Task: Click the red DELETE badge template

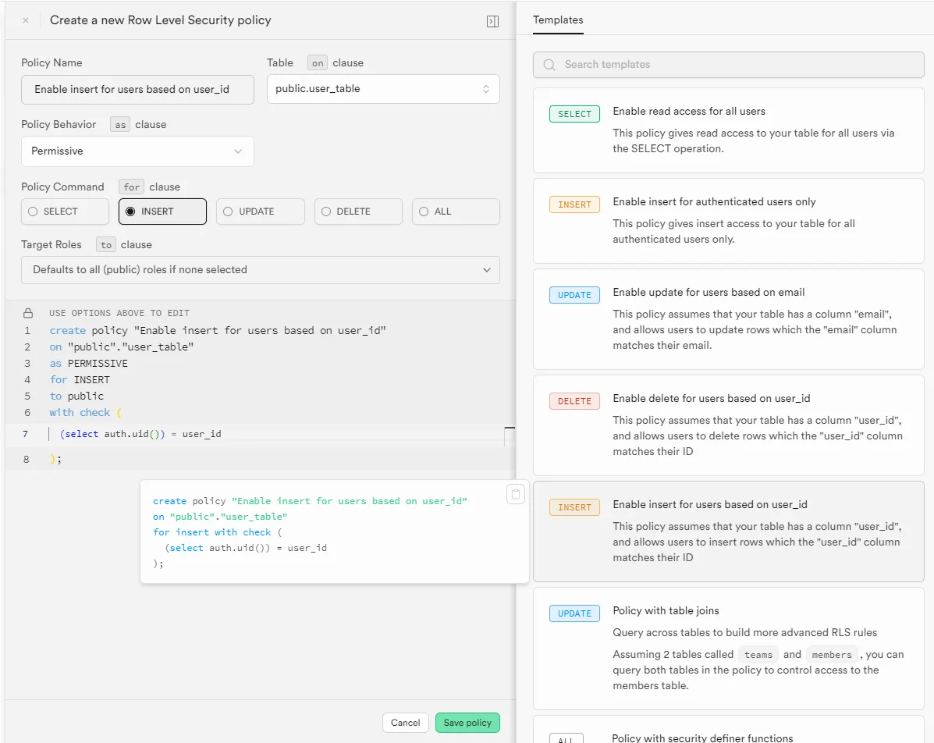Action: pyautogui.click(x=574, y=401)
